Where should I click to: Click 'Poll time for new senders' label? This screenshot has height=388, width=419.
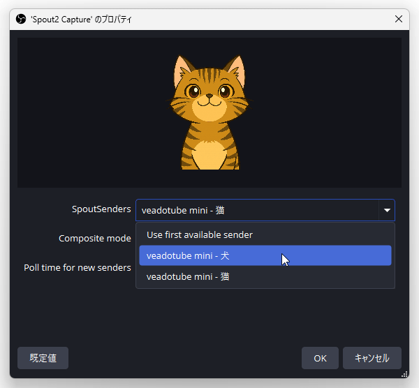tap(78, 267)
